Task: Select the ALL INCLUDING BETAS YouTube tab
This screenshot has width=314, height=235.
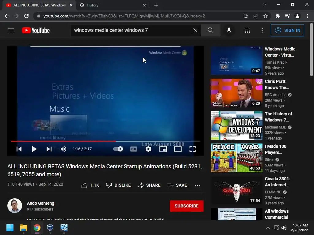Action: [39, 5]
